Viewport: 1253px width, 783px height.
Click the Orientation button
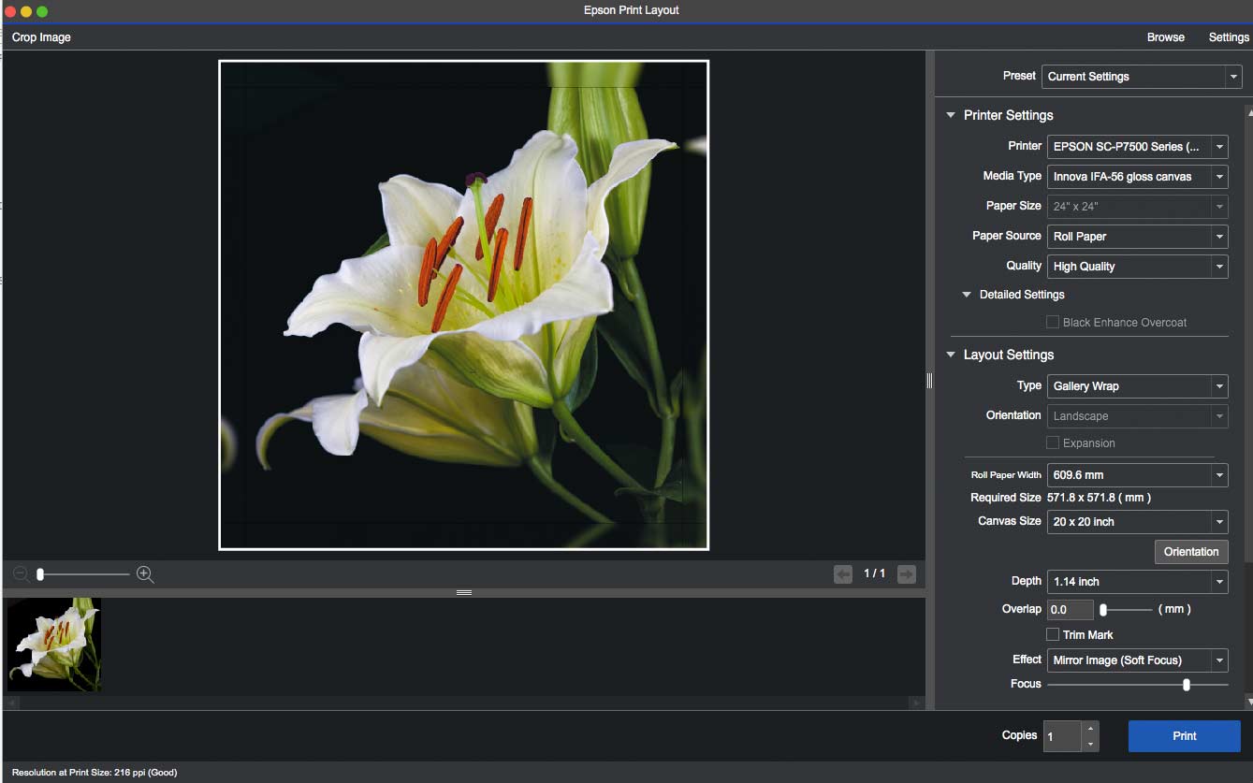[x=1191, y=551]
